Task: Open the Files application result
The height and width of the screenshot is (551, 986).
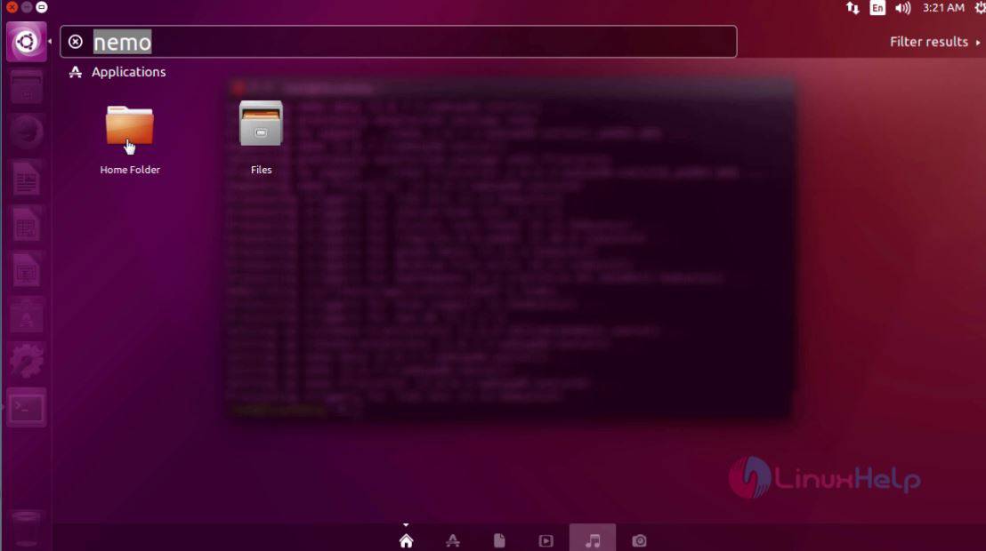Action: pyautogui.click(x=261, y=124)
